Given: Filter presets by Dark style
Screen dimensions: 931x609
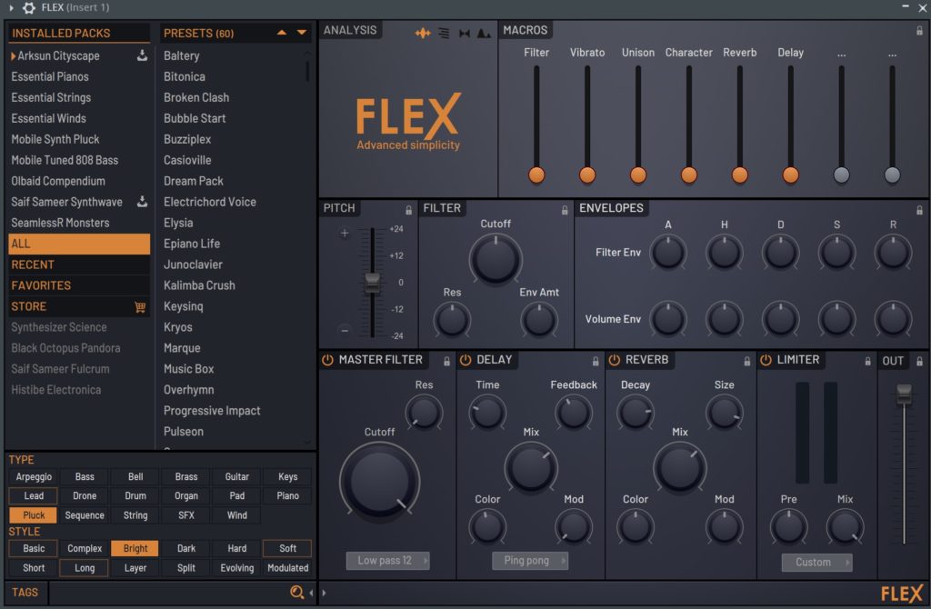Looking at the screenshot, I should click(185, 548).
